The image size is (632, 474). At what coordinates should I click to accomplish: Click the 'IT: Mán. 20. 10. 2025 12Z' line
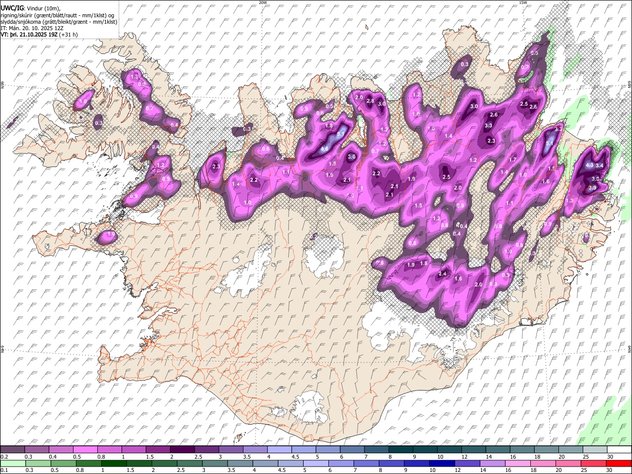point(32,28)
